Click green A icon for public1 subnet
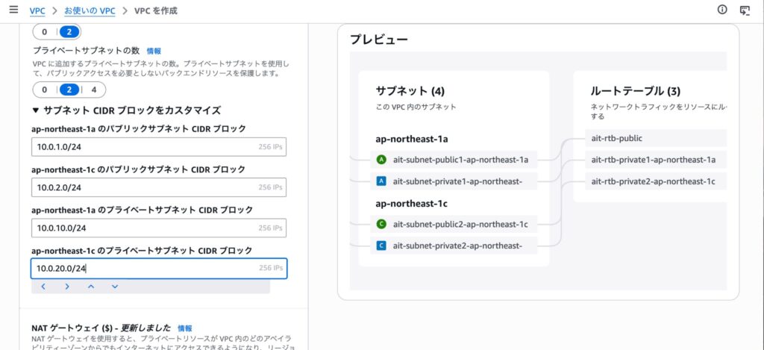 tap(381, 159)
